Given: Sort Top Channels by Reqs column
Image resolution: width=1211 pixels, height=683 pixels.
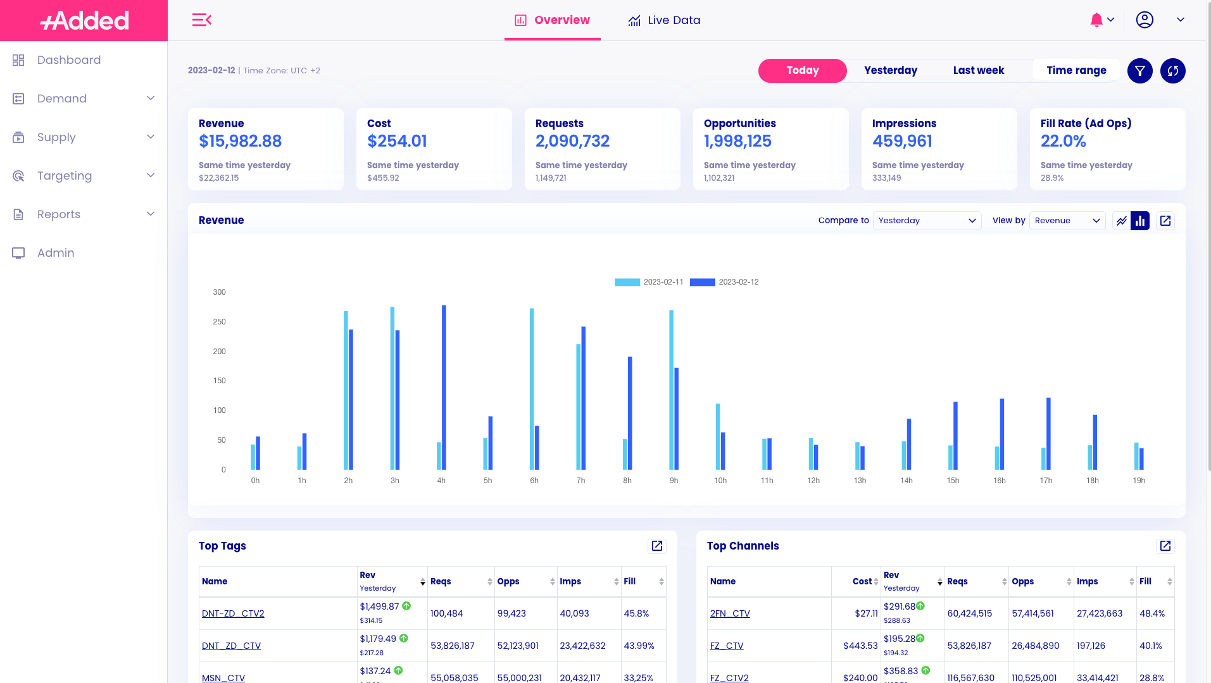Looking at the screenshot, I should (x=1005, y=582).
